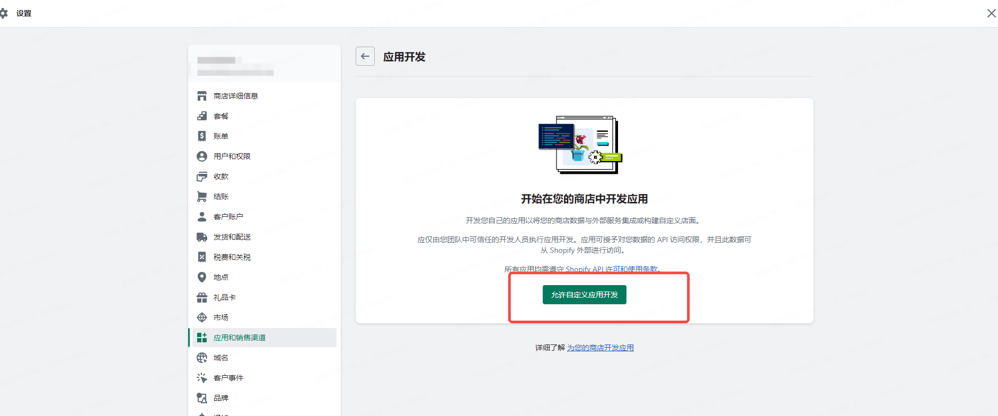Go back using the arrow button
998x416 pixels.
[365, 56]
